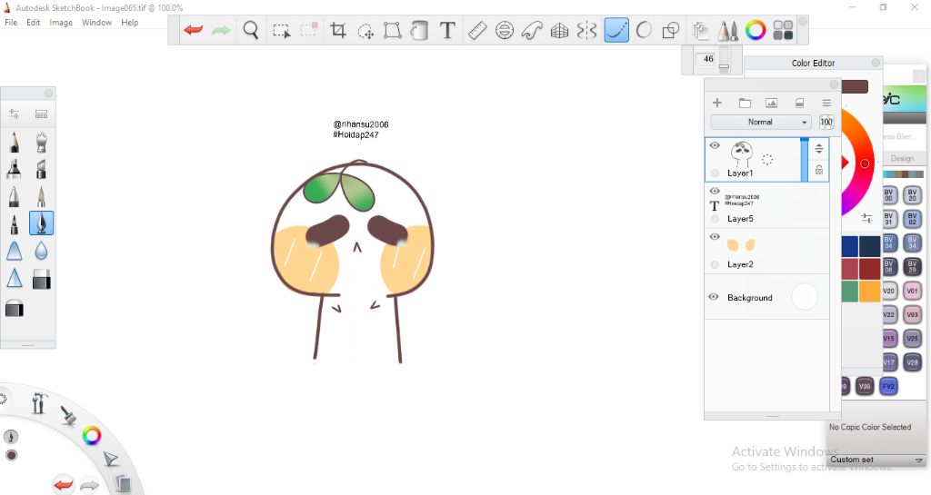Open the Edit menu
Viewport: 931px width, 495px height.
pos(34,23)
